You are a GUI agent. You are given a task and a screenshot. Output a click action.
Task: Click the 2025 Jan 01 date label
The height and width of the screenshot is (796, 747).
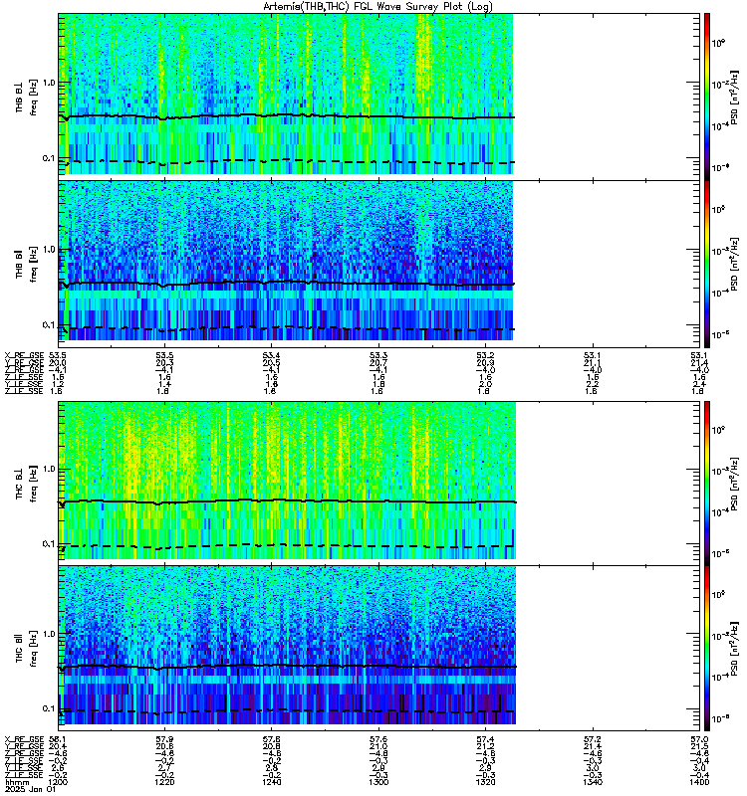31,790
